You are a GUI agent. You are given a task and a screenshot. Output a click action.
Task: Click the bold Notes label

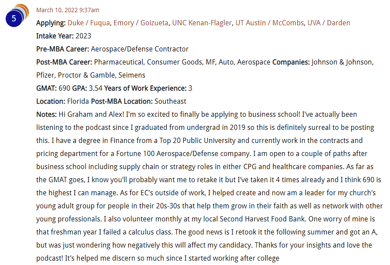coord(47,114)
